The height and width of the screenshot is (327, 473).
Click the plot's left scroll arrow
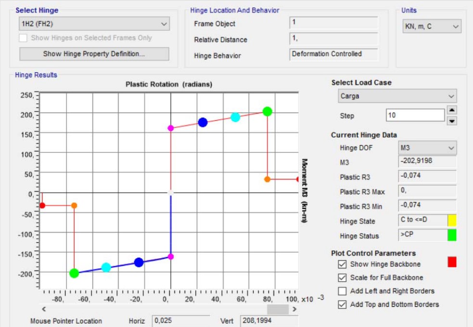click(44, 309)
